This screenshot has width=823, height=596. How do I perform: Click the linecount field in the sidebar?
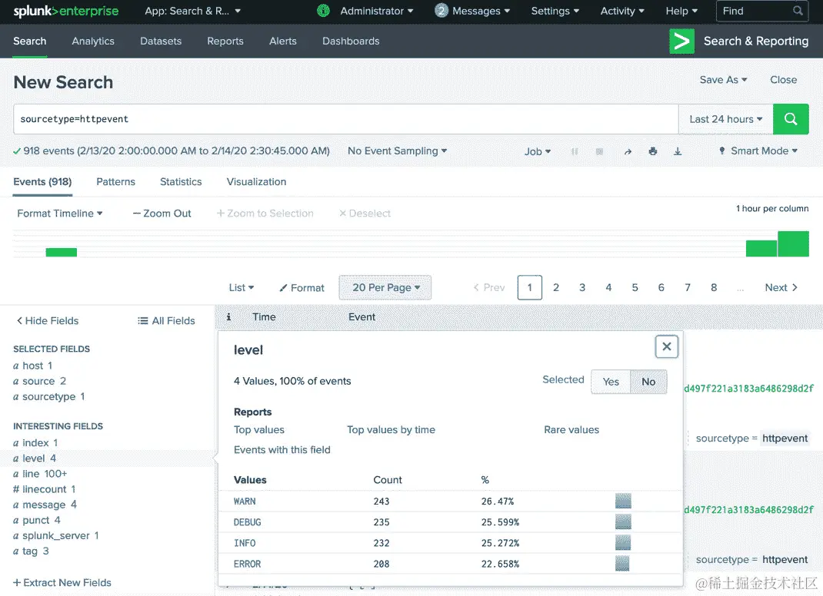tap(44, 489)
